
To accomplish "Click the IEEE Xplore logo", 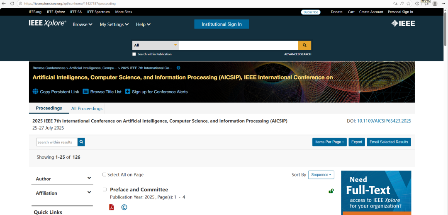I will coord(47,24).
